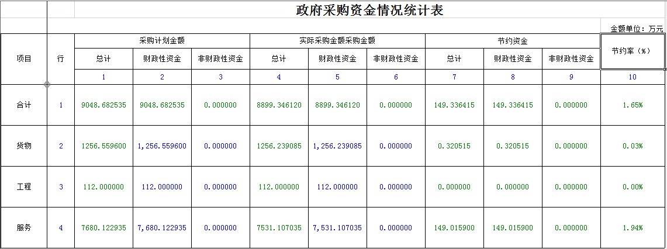Image resolution: width=667 pixels, height=249 pixels.
Task: Select the 金额单位：万元 cell
Action: (x=637, y=28)
